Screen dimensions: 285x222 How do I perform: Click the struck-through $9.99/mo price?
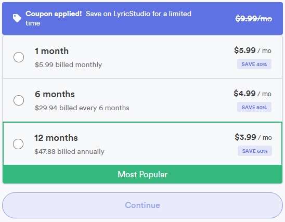(254, 19)
